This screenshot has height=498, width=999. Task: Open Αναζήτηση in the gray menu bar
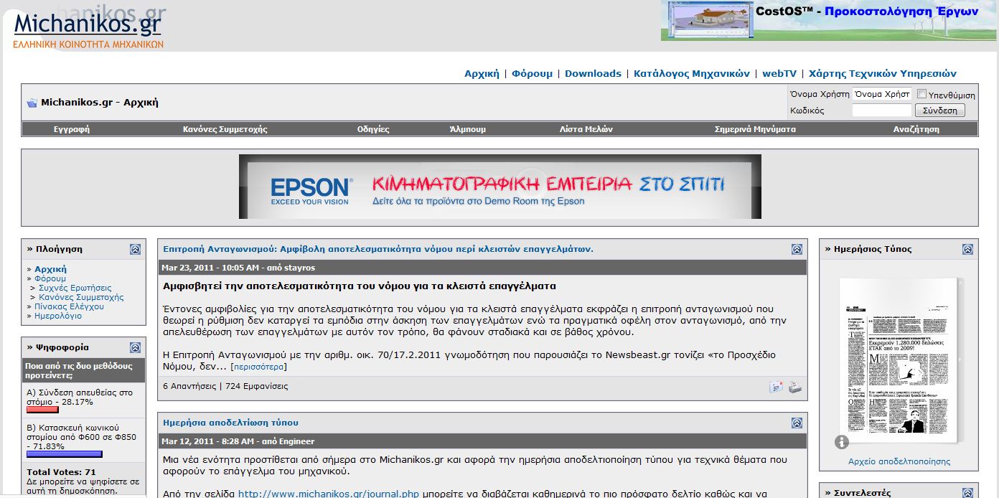(x=916, y=129)
